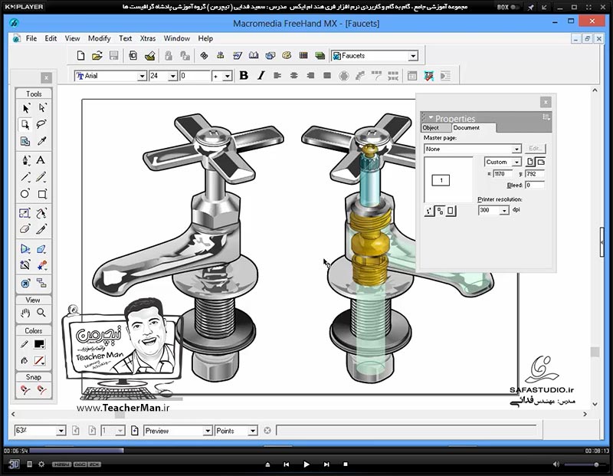Image resolution: width=613 pixels, height=476 pixels.
Task: Open the color mixer palette icon
Action: [287, 55]
